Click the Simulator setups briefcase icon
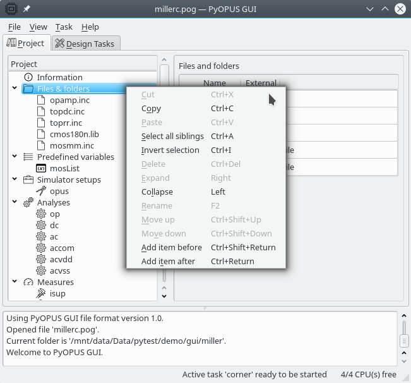The width and height of the screenshot is (411, 383). [x=28, y=179]
